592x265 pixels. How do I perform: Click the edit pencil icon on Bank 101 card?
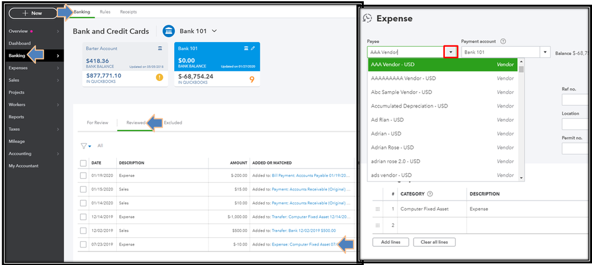pyautogui.click(x=253, y=49)
